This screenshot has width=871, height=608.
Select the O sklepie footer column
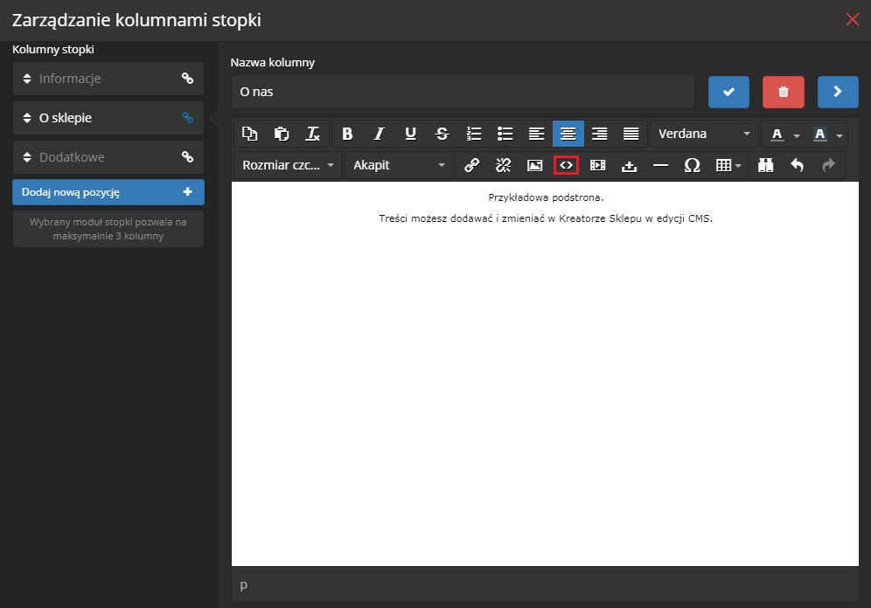tap(108, 118)
